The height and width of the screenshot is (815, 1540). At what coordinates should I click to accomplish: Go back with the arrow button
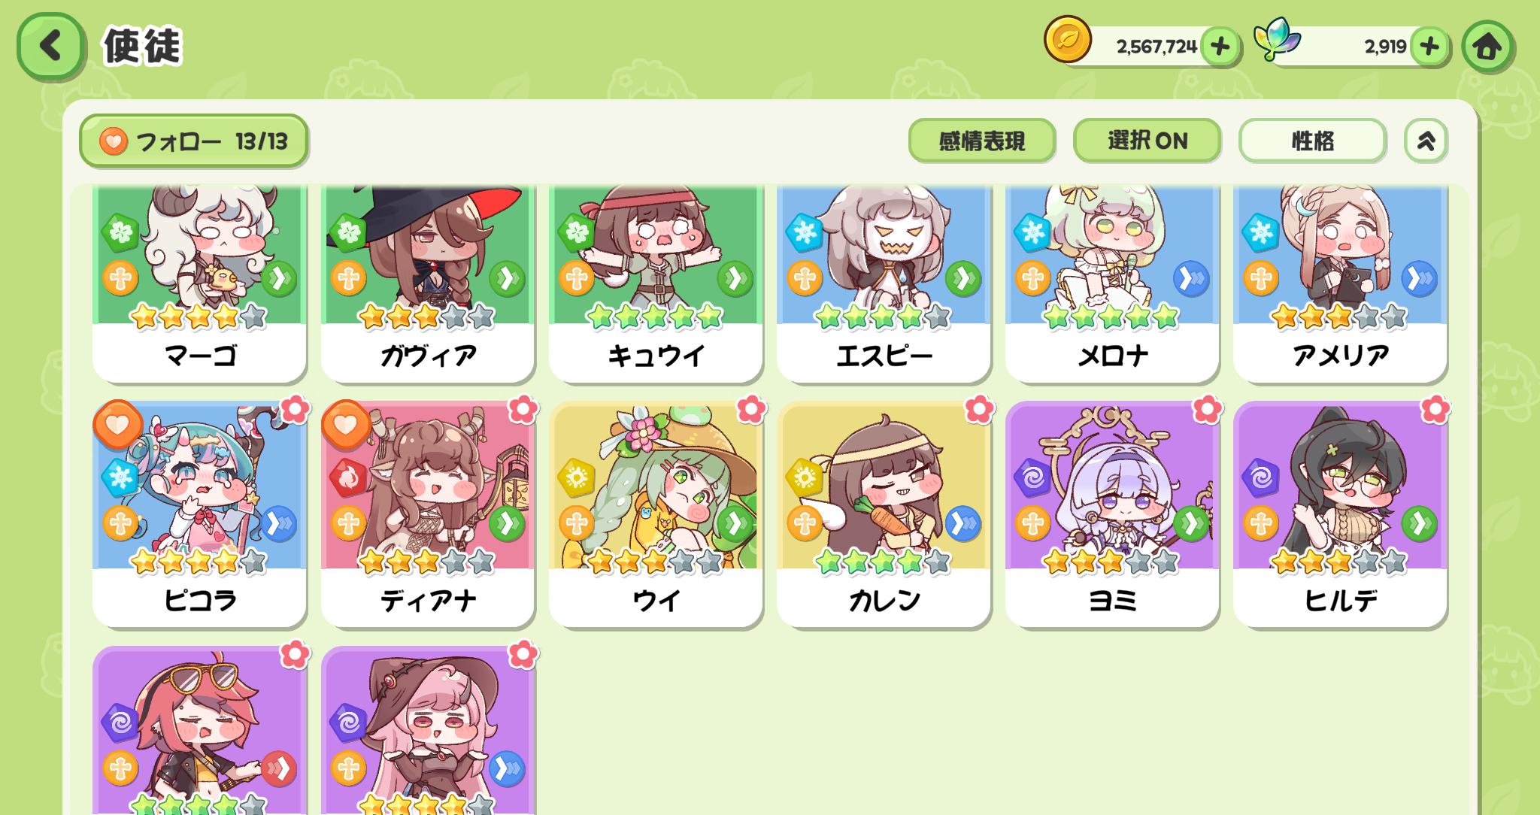(x=50, y=46)
